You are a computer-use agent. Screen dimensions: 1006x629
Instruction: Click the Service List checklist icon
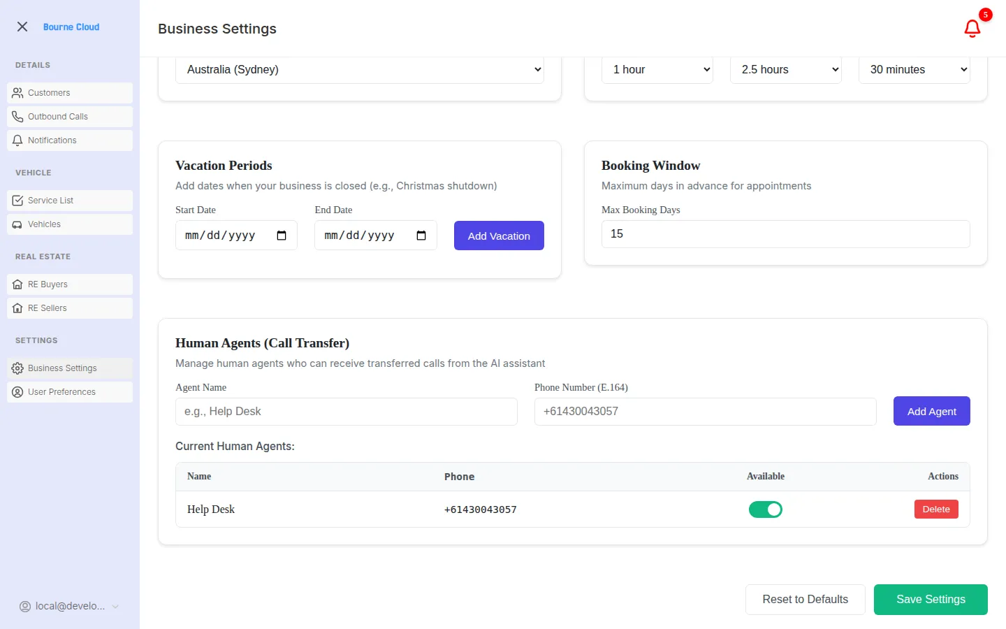point(17,201)
